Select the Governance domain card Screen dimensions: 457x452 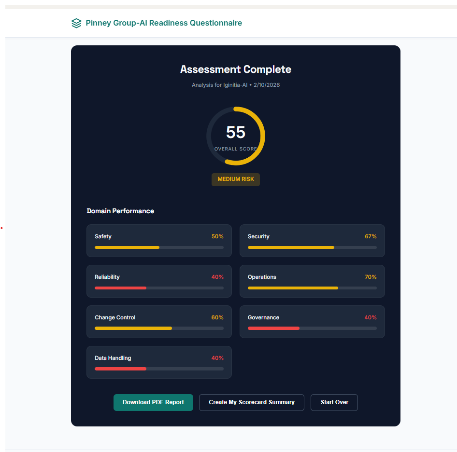pyautogui.click(x=312, y=322)
